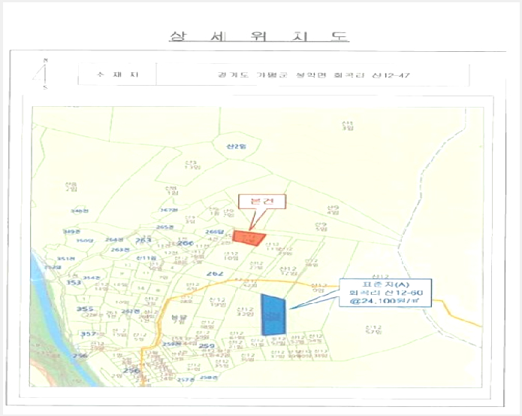Click the 표준지(A) callout box
522x416 pixels.
(385, 293)
